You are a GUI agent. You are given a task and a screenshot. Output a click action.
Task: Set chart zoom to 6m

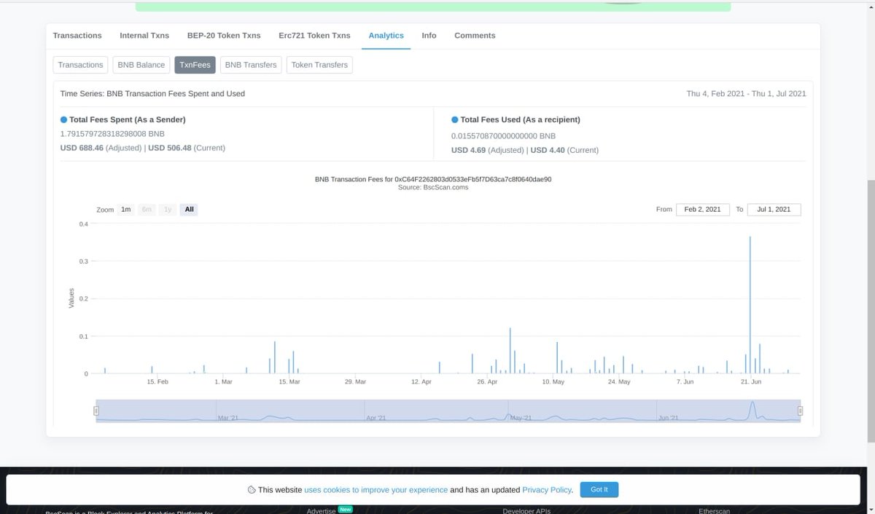point(147,210)
